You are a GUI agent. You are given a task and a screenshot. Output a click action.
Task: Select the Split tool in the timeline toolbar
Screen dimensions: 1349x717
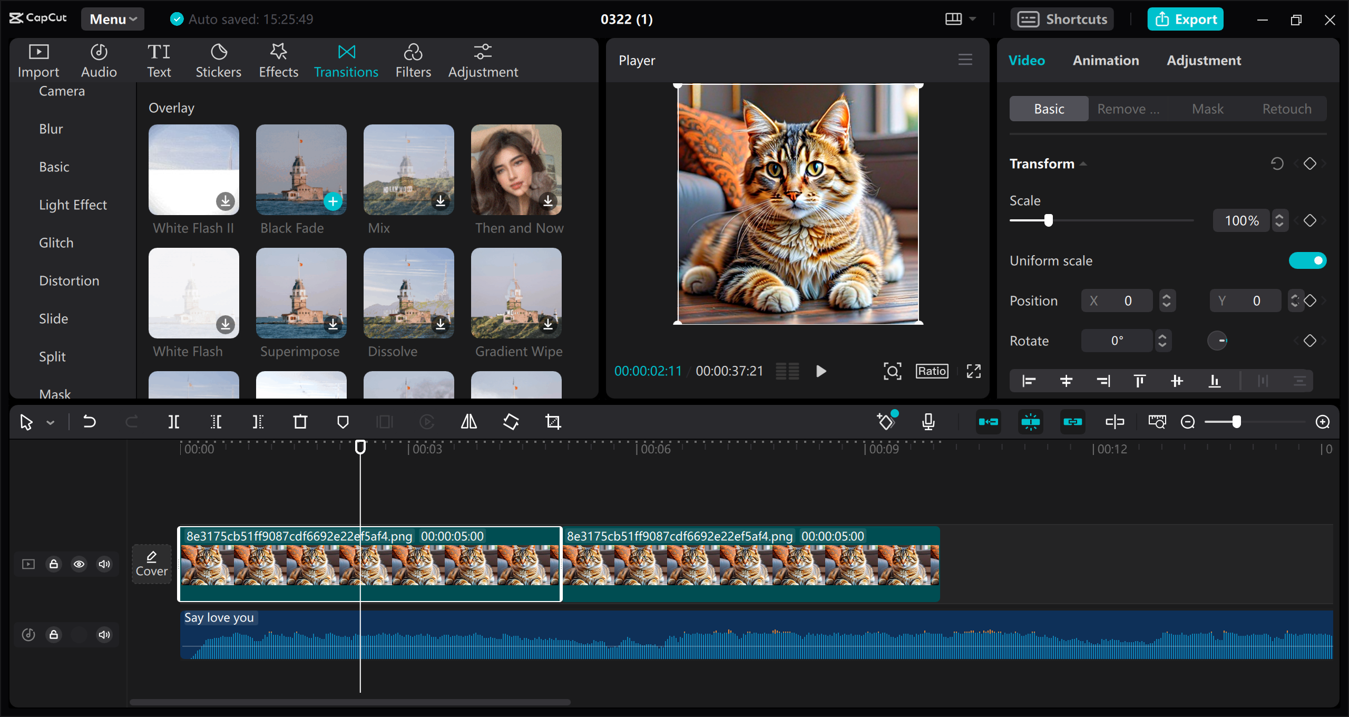[x=174, y=422]
